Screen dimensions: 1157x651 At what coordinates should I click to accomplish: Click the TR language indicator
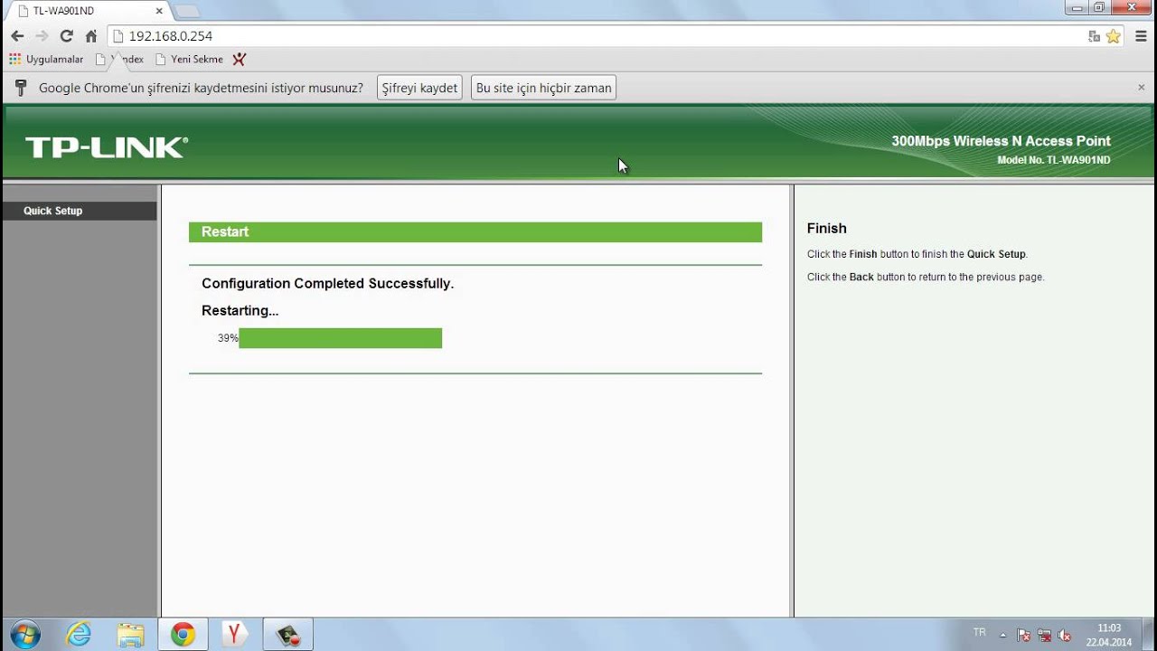click(x=980, y=633)
